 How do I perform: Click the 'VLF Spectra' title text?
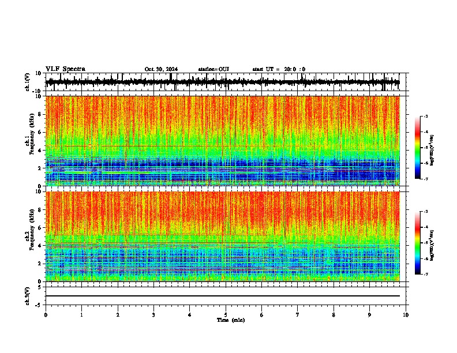tap(65, 69)
